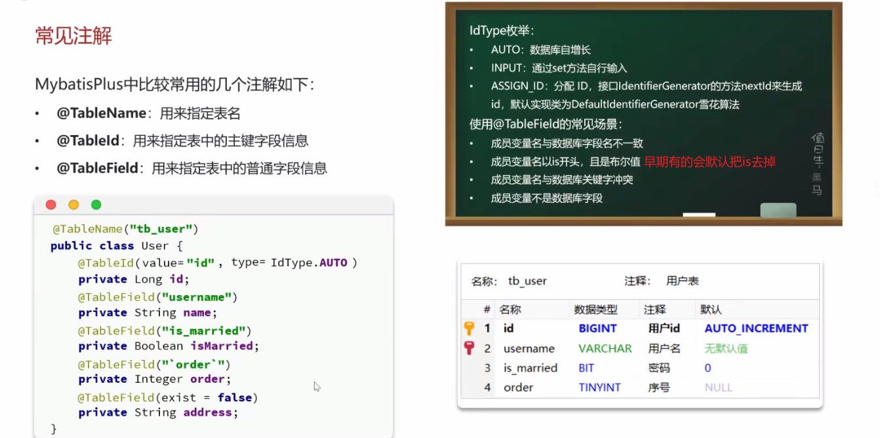
Task: Click the 成员变量名与数据库关键字冲突 bullet
Action: point(562,180)
